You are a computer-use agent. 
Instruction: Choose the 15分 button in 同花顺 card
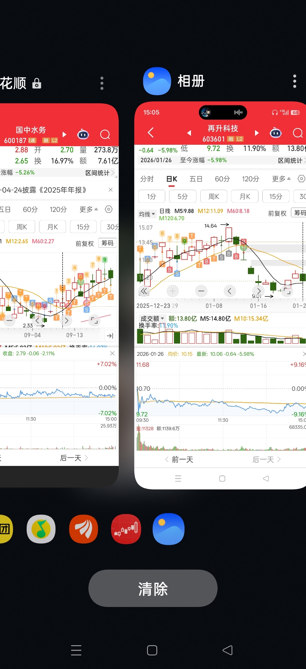click(x=83, y=227)
